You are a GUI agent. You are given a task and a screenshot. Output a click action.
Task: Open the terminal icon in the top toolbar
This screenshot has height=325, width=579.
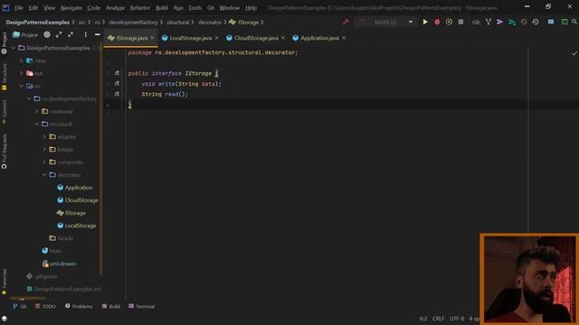coord(565,22)
